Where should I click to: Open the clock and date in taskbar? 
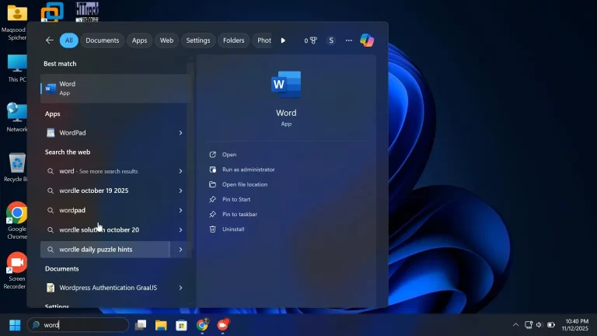coord(575,325)
